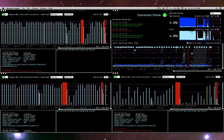This screenshot has width=224, height=140.
Task: Click Oct 24 2:01:53 PM Outage Log Started entry
Action: click(x=76, y=111)
